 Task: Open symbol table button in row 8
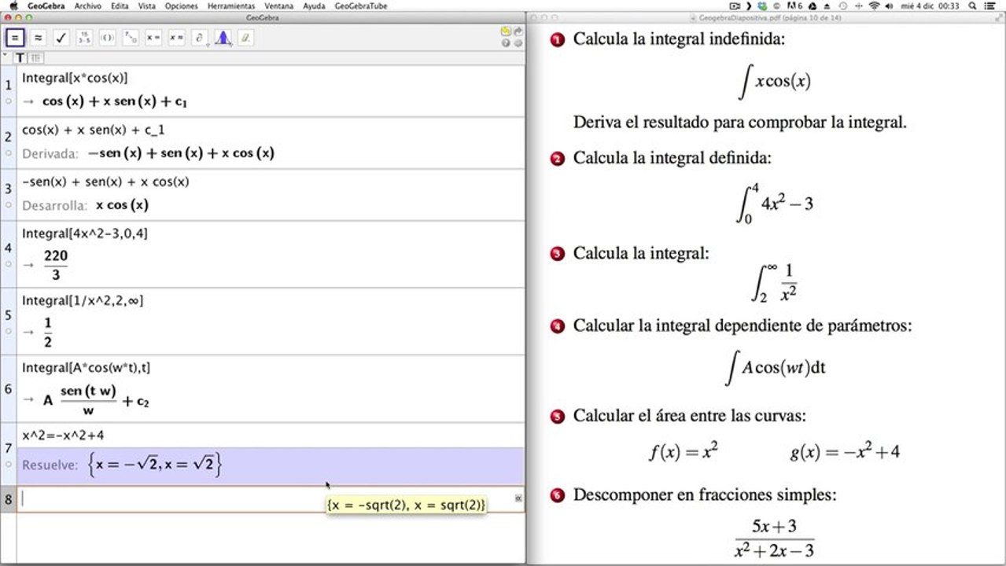518,498
